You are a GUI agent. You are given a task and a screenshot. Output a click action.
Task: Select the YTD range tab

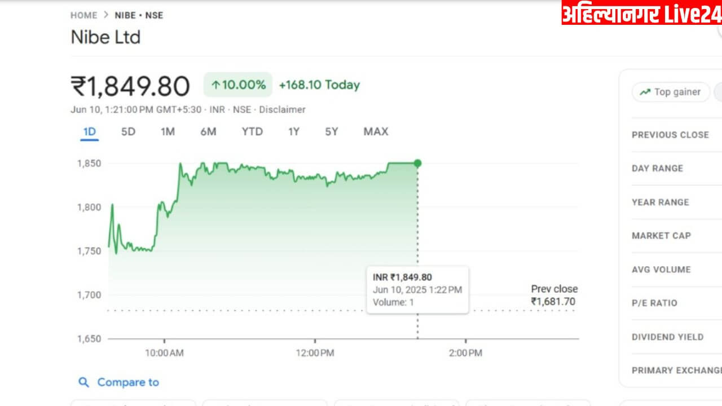(x=252, y=131)
